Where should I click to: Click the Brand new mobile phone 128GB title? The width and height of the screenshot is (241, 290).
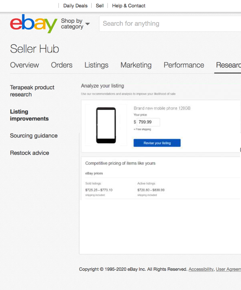tap(162, 108)
